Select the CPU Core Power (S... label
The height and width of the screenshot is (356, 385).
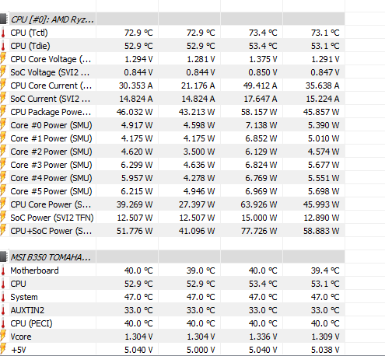pos(51,204)
